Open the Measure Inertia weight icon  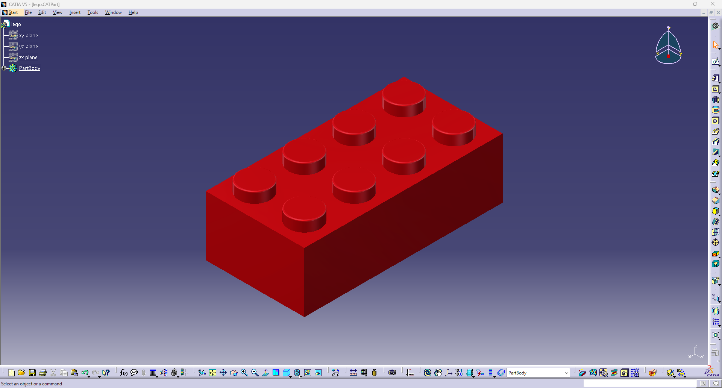pos(374,373)
